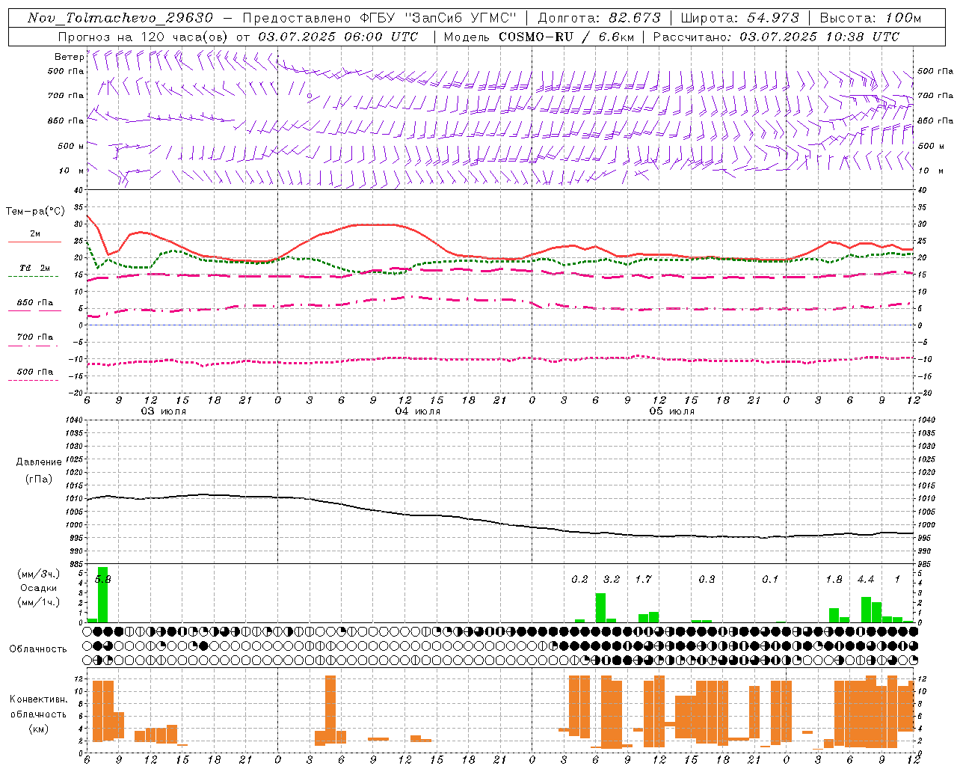Image resolution: width=957 pixels, height=766 pixels.
Task: Click the "850 гПа" temperature legend entry
Action: [x=35, y=302]
